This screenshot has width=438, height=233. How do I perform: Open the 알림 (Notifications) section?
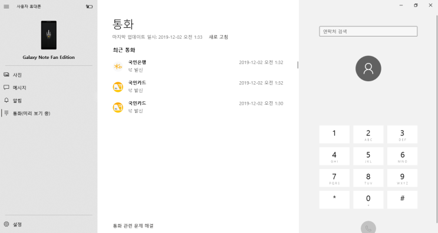click(x=48, y=101)
